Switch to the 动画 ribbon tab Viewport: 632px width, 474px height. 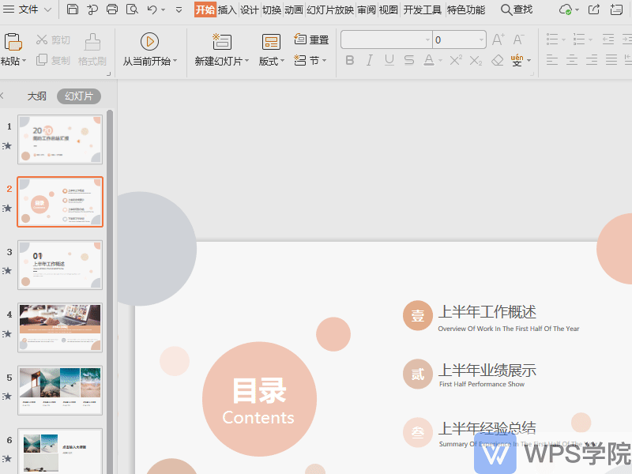[x=292, y=10]
